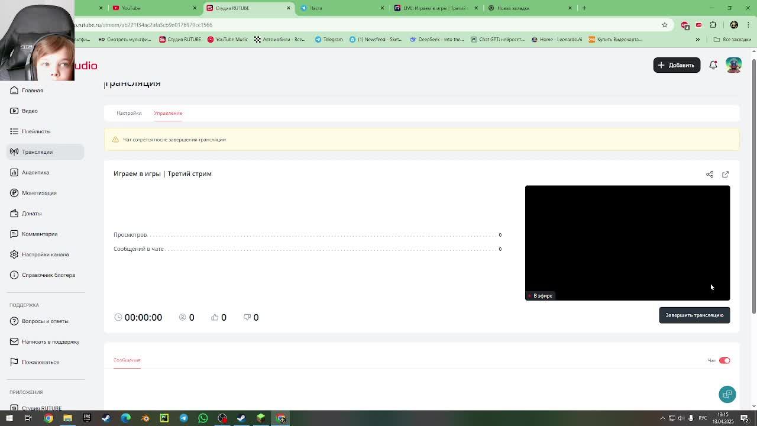Open Epic Games Launcher from taskbar

87,418
